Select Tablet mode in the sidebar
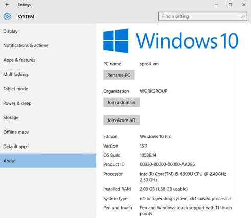This screenshot has height=218, width=251. point(48,89)
